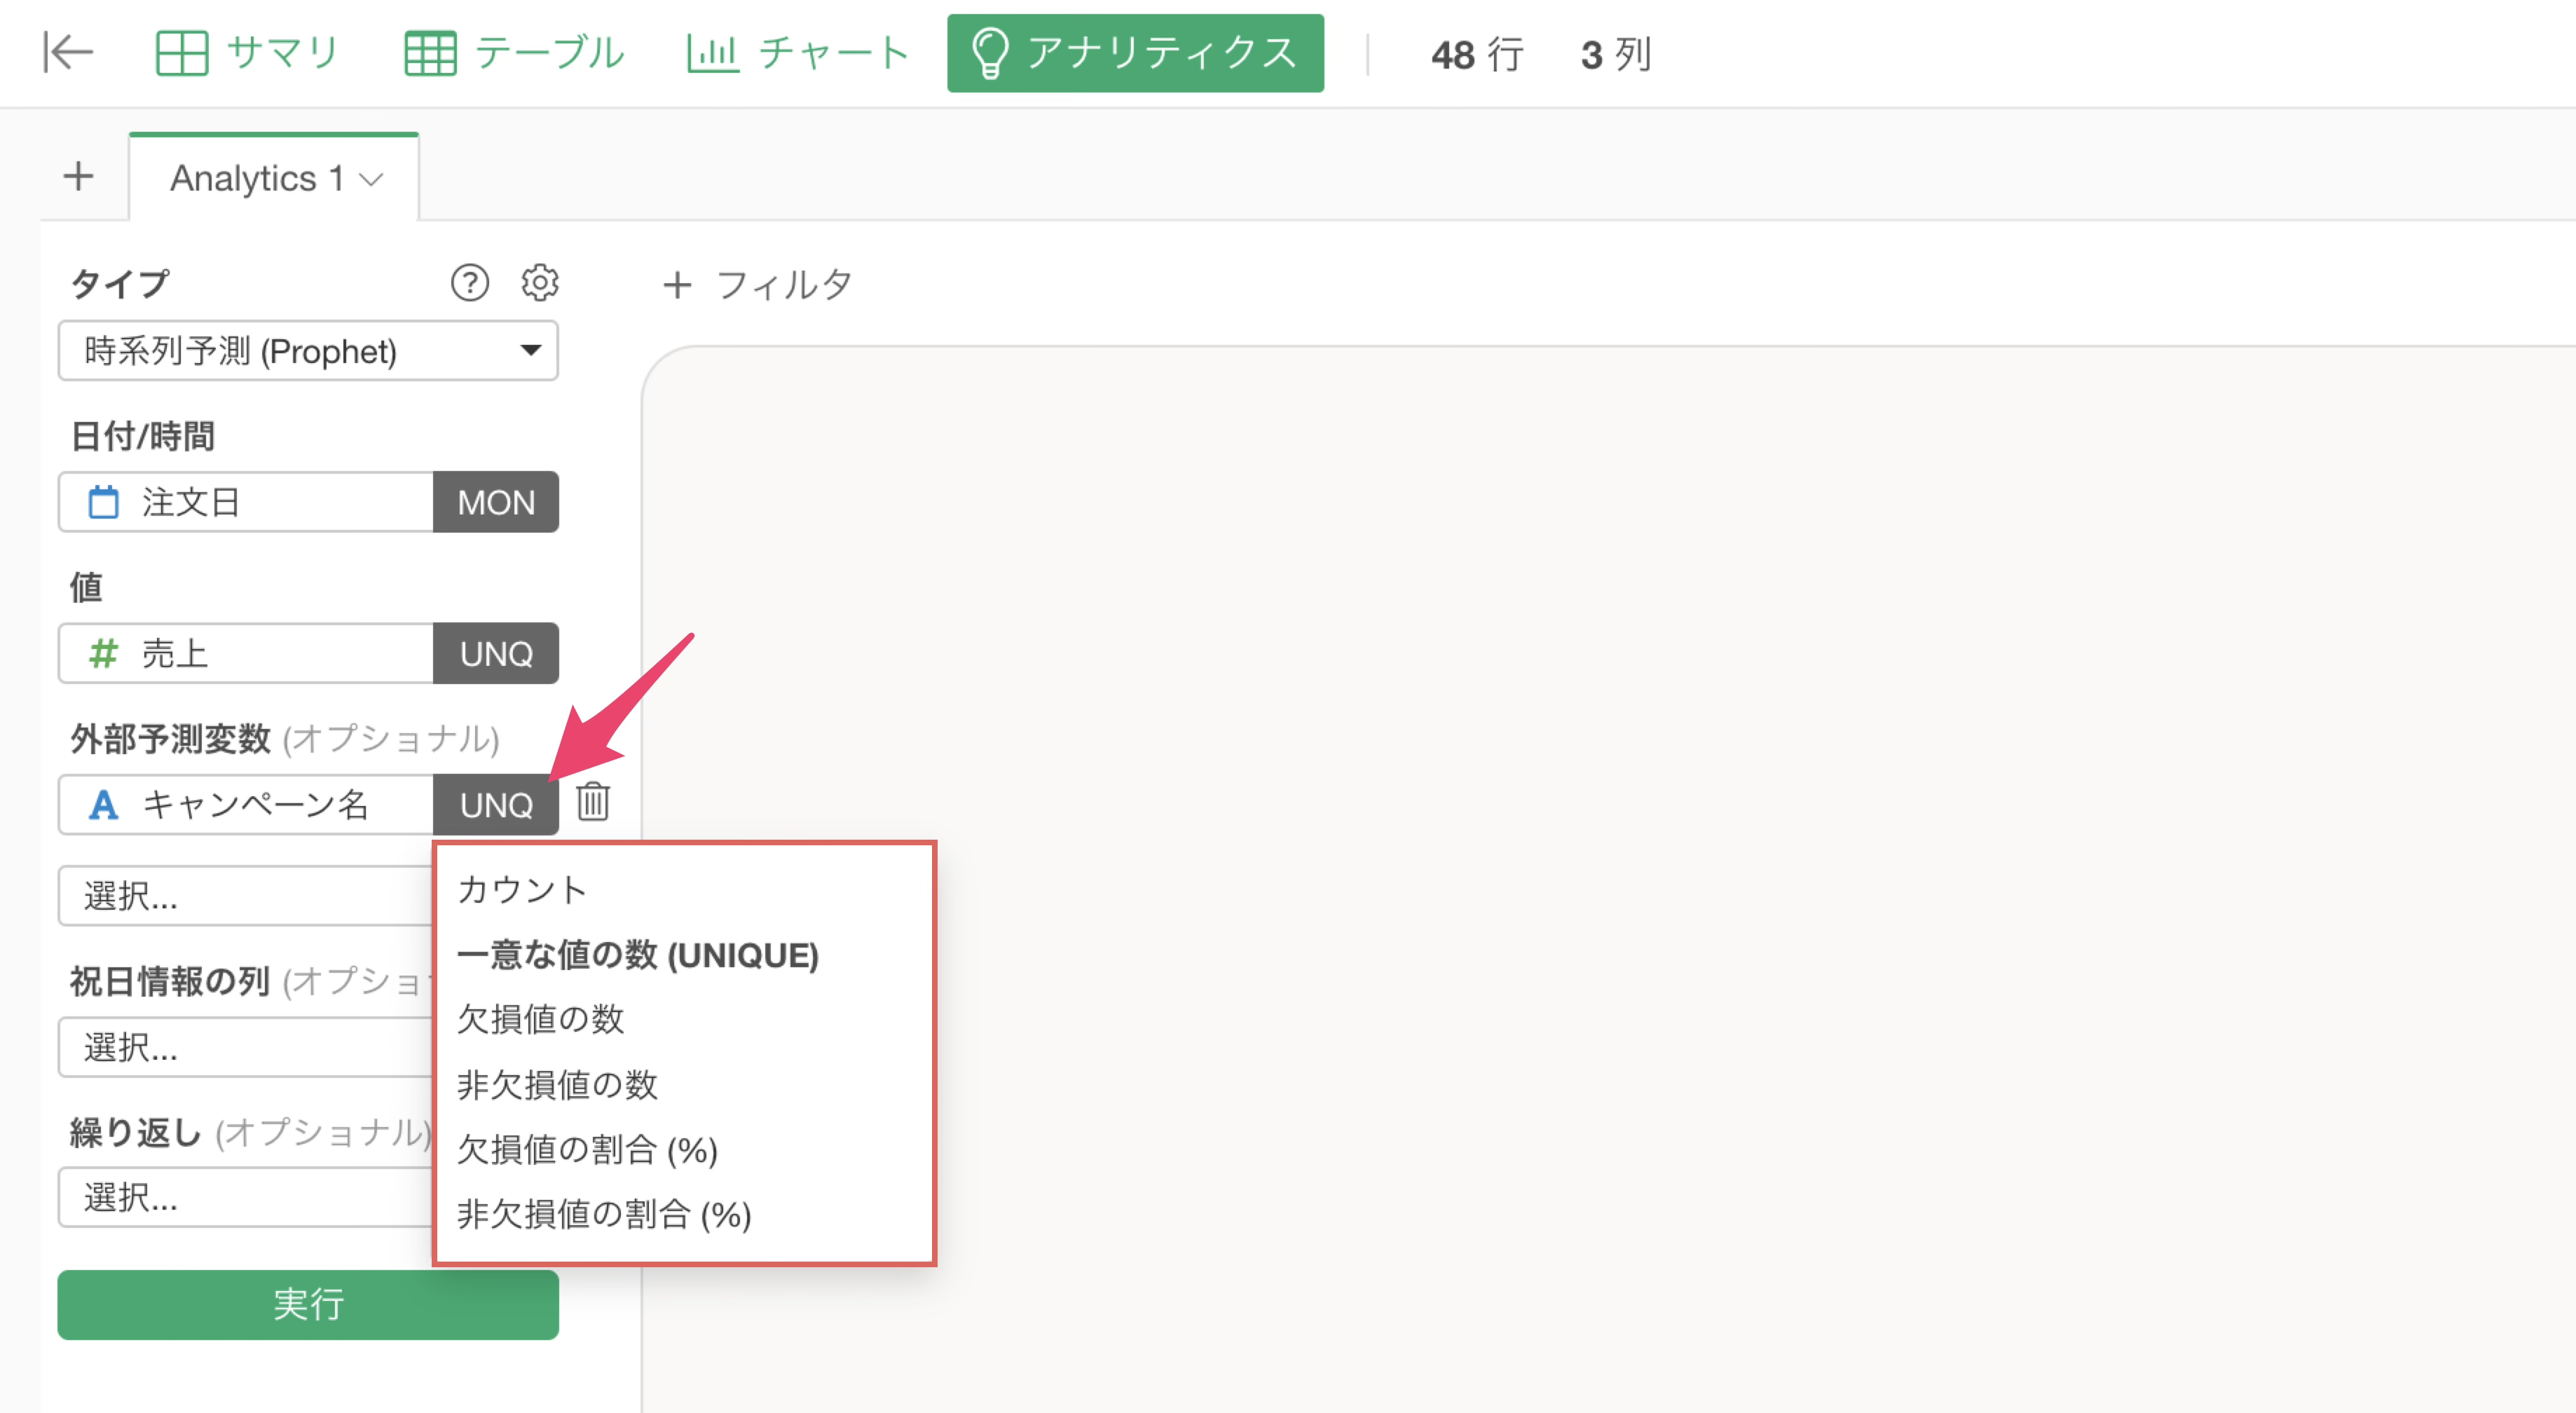Click the green hash icon beside 売上
Viewport: 2576px width, 1413px height.
tap(103, 654)
